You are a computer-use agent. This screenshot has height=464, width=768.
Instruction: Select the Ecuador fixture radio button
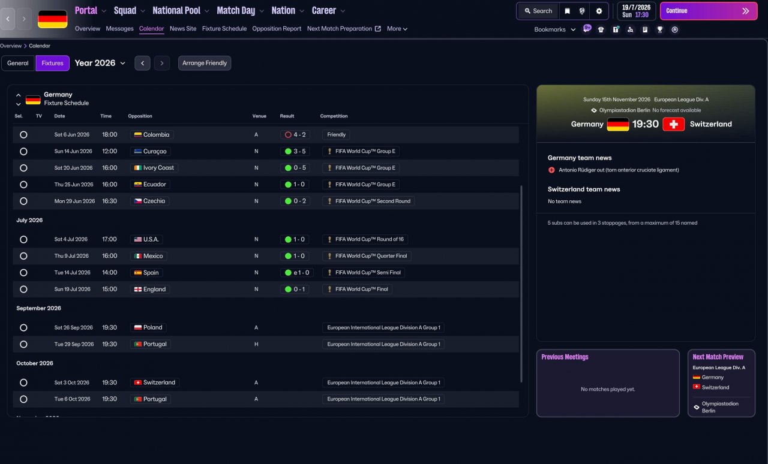tap(23, 185)
